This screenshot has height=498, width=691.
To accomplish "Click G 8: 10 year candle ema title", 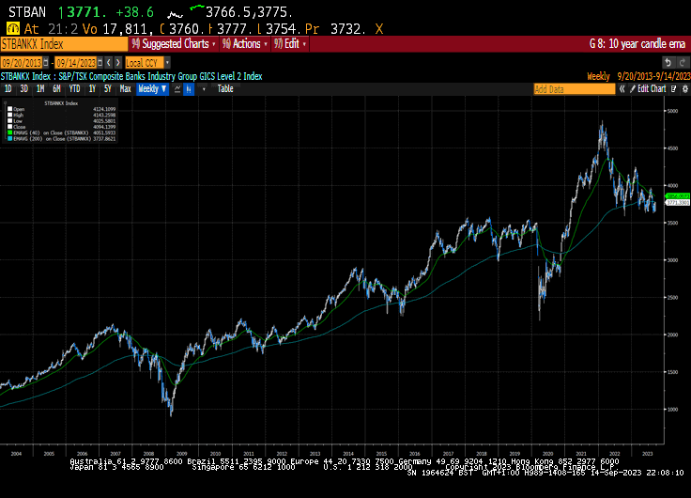I will (637, 44).
